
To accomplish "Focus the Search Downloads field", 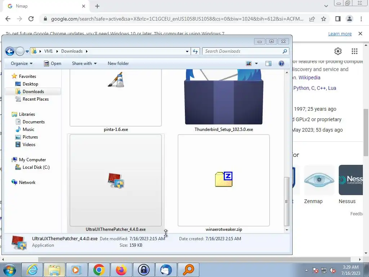I will (245, 51).
